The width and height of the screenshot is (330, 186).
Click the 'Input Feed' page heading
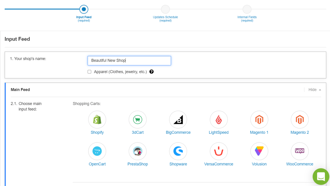pyautogui.click(x=17, y=39)
